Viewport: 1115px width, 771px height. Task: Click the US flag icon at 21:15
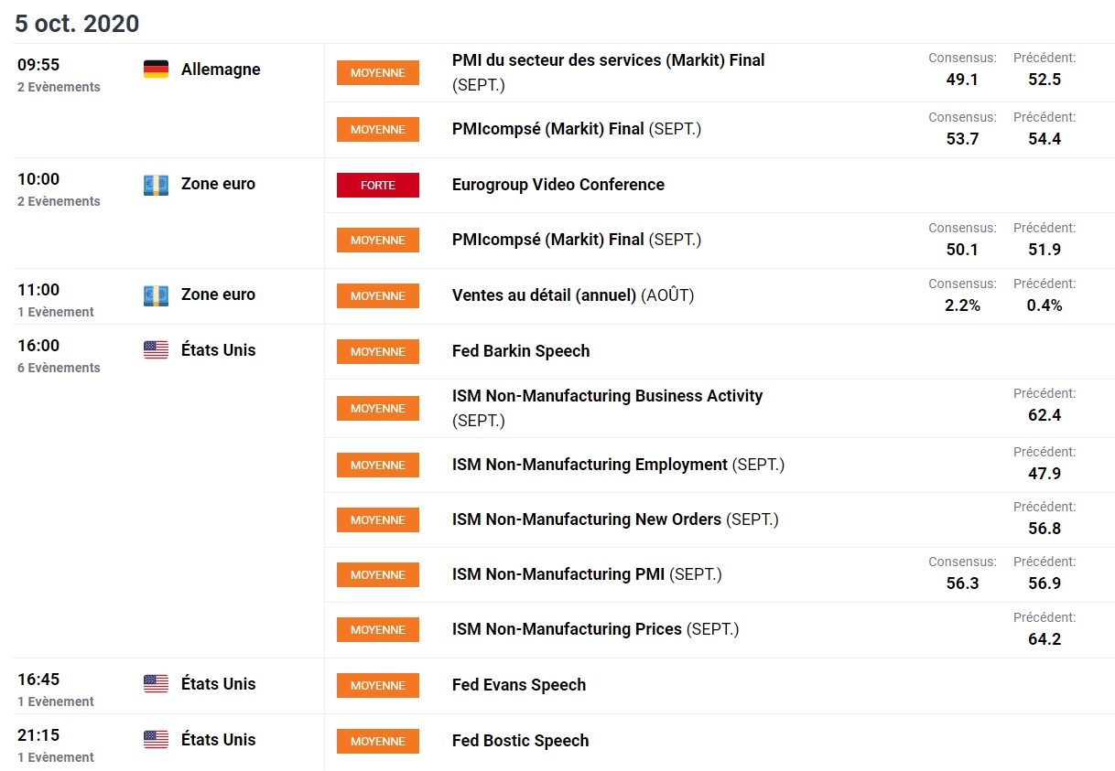tap(156, 740)
